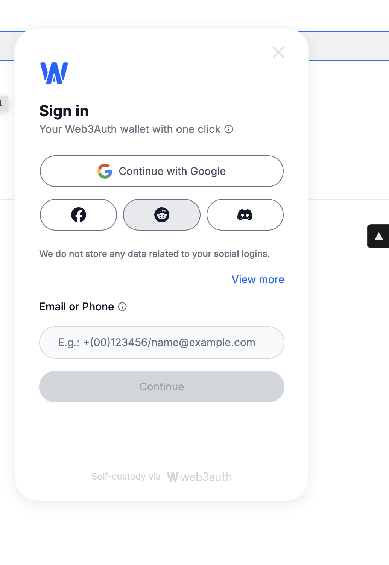Screen dimensions: 389x565
Task: Click the web3auth footer logo
Action: coord(199,477)
